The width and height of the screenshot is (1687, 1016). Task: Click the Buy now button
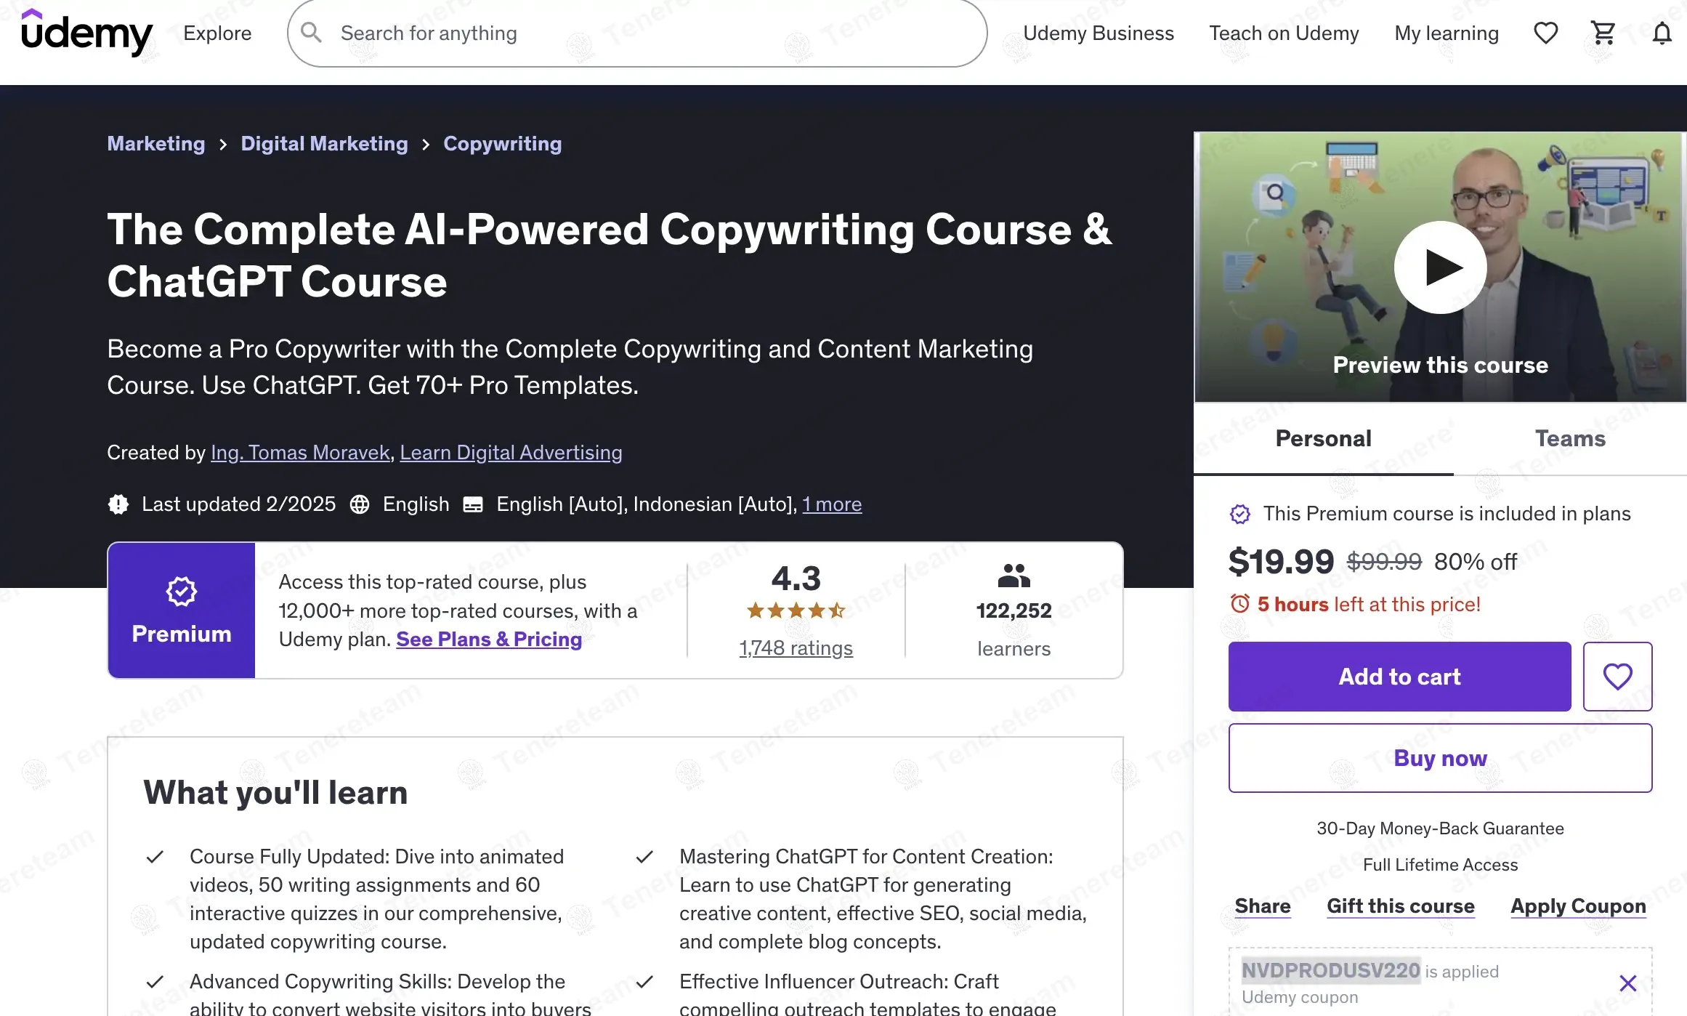tap(1439, 757)
